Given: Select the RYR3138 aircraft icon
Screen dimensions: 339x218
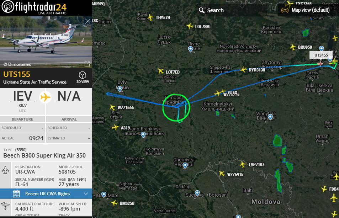Looking at the screenshot, I should tap(243, 70).
